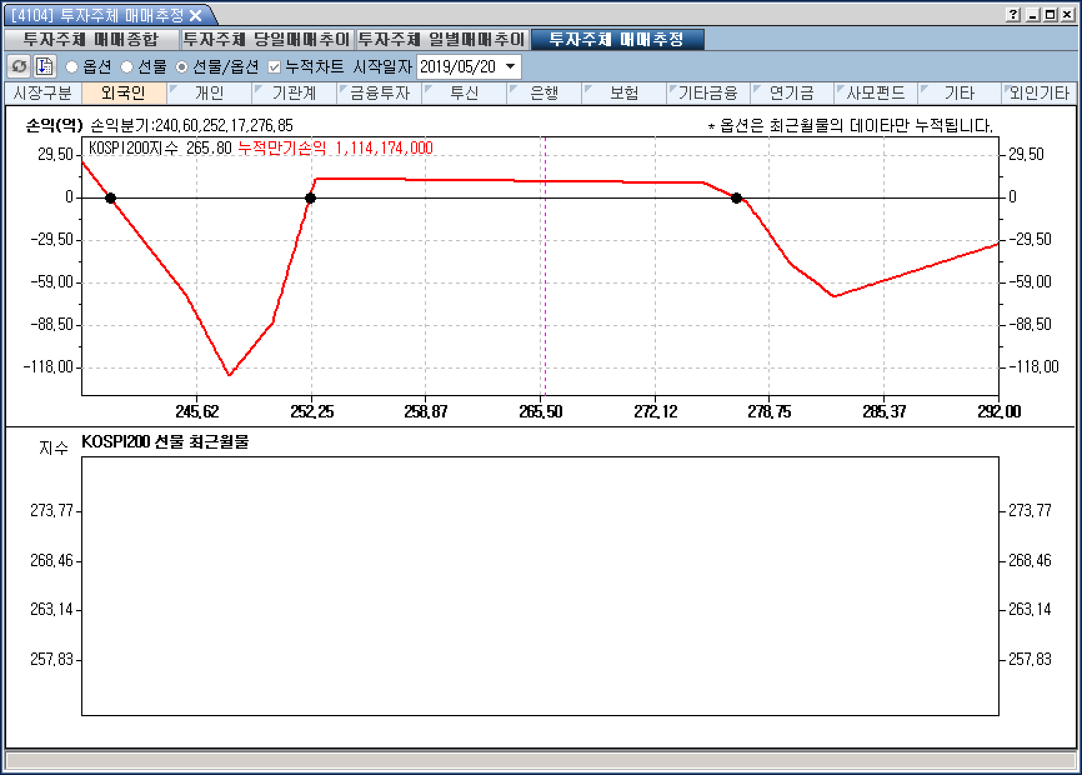Select the 개인 investor column
This screenshot has height=775, width=1082.
coord(209,93)
